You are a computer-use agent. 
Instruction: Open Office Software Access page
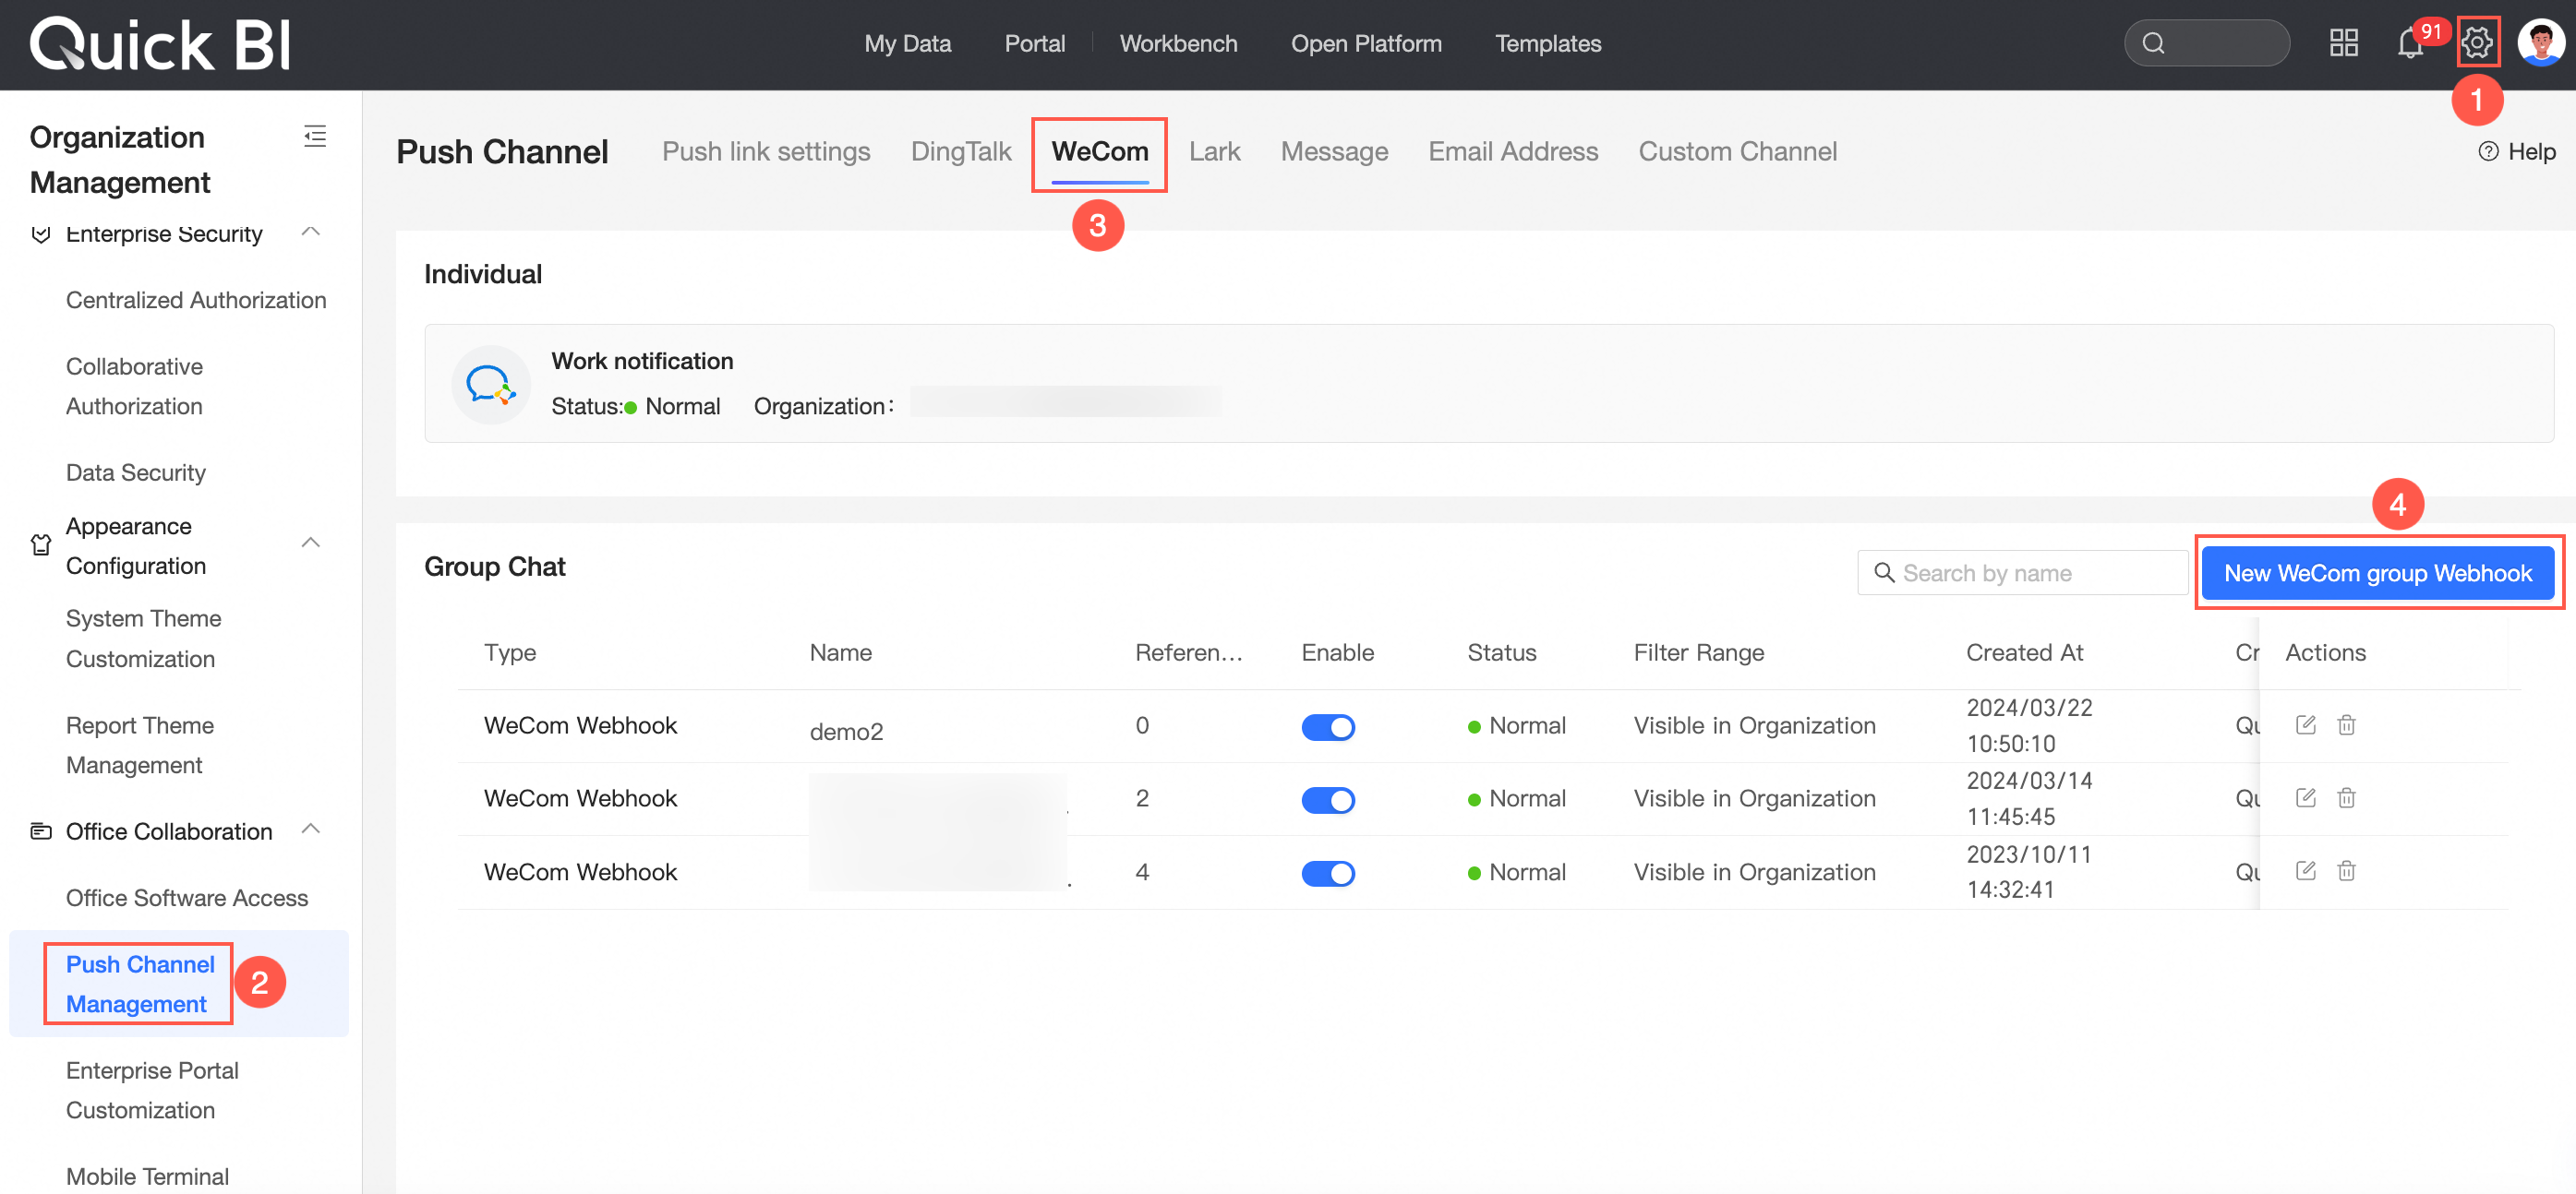point(187,898)
